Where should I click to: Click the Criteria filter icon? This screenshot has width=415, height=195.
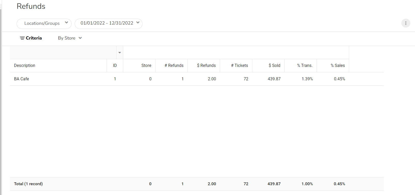[x=22, y=38]
